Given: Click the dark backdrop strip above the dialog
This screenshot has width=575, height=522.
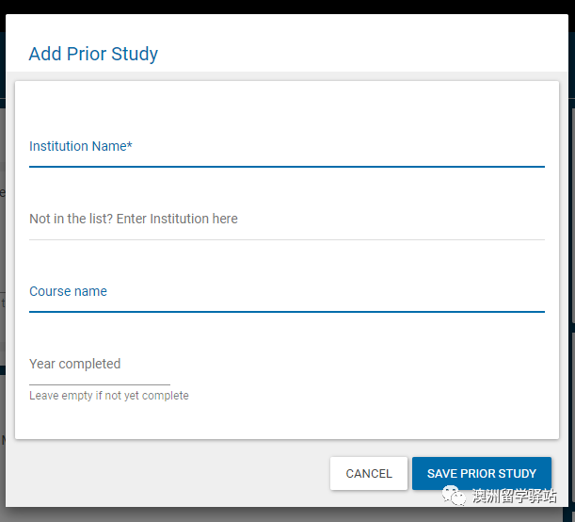Looking at the screenshot, I should (287, 7).
